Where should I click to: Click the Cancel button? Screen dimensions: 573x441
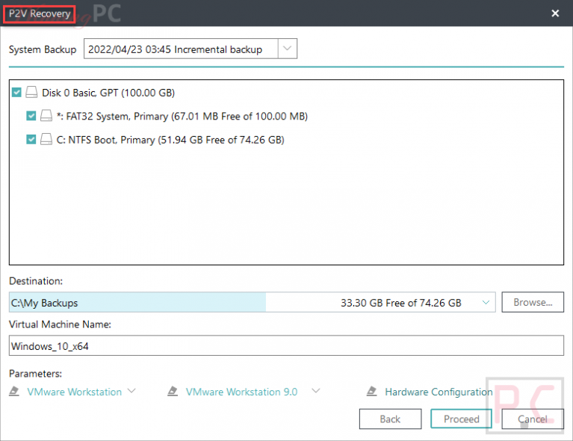[x=533, y=419]
